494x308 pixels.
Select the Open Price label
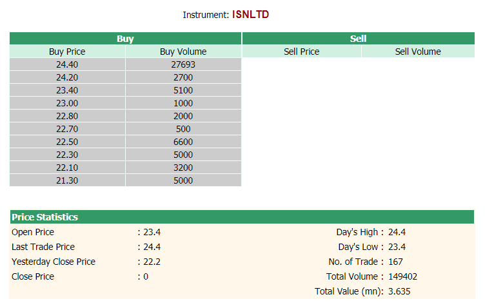pos(33,232)
